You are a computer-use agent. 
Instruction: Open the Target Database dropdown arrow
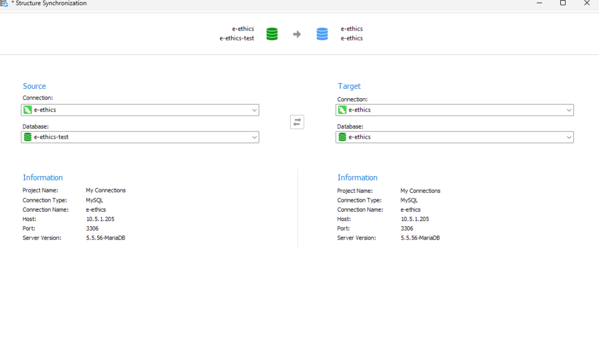569,137
